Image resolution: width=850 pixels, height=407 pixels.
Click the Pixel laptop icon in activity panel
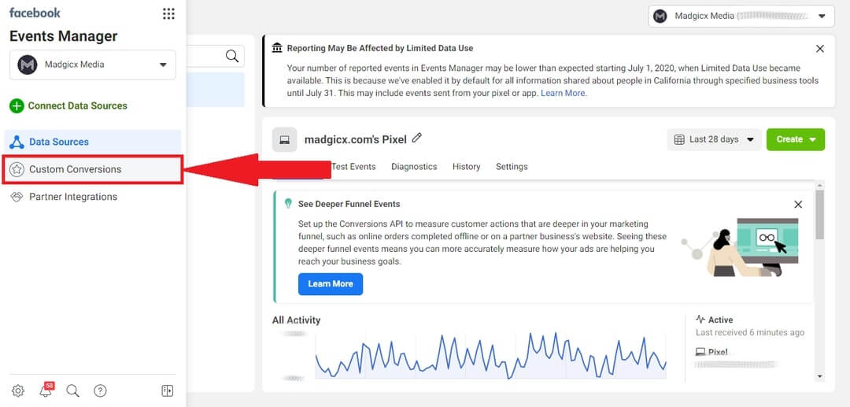700,352
